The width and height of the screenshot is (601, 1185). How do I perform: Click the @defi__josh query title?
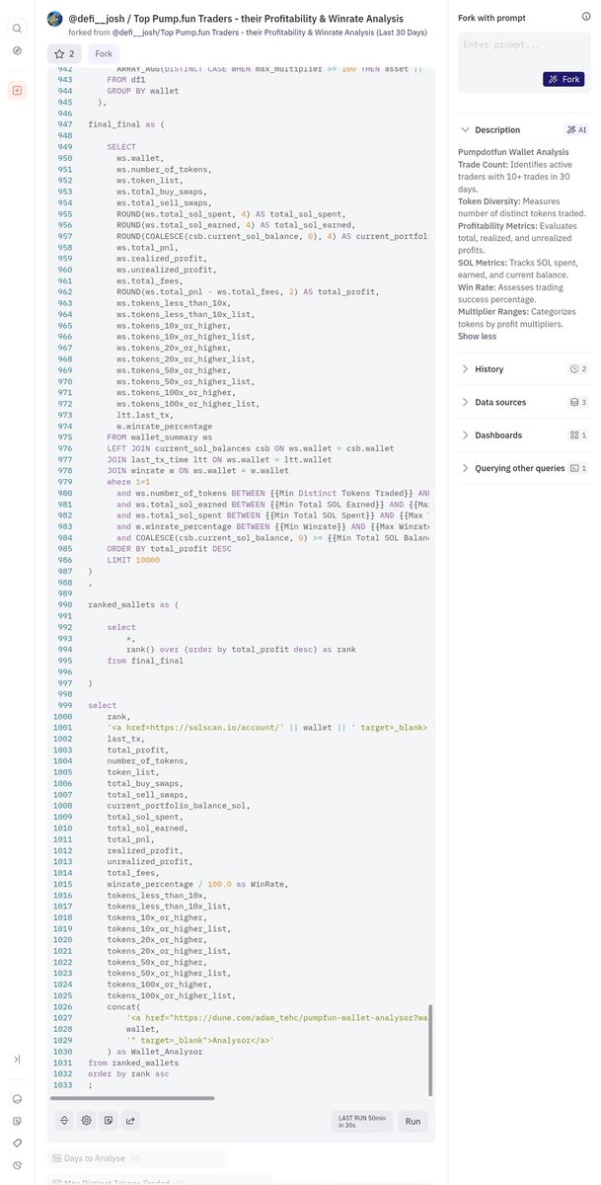click(236, 18)
